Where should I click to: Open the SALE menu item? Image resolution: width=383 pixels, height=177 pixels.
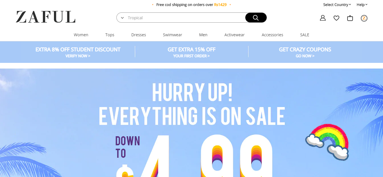(x=304, y=35)
